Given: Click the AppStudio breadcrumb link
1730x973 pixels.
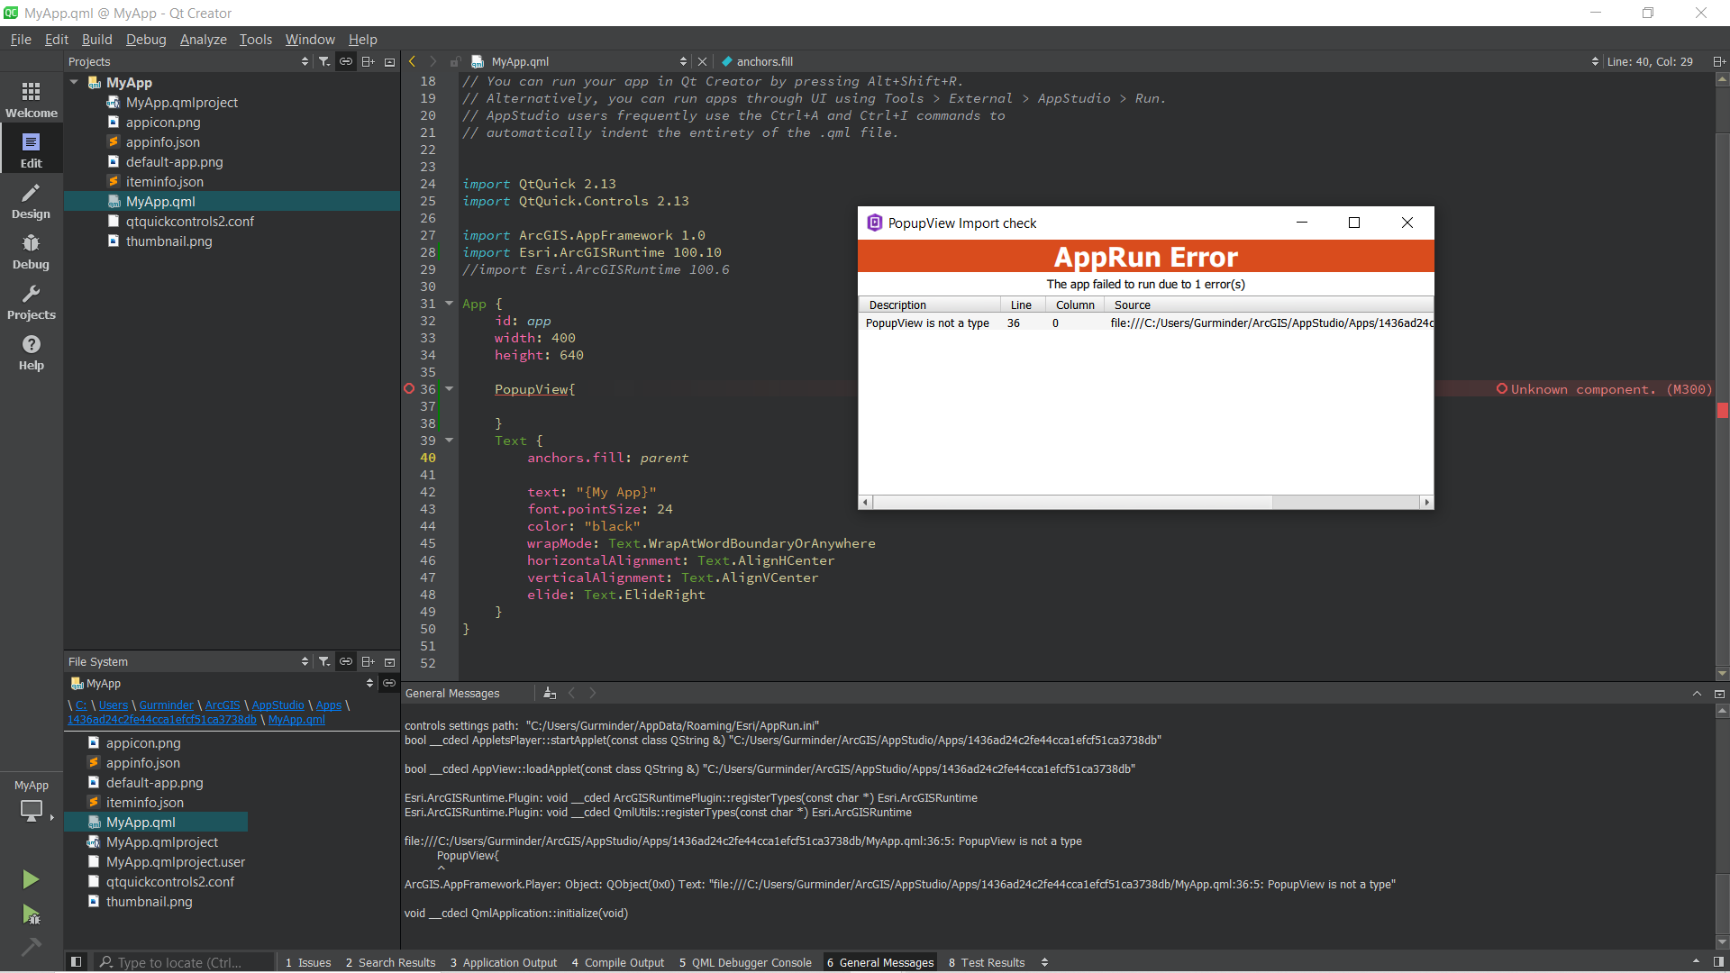Looking at the screenshot, I should click(278, 705).
